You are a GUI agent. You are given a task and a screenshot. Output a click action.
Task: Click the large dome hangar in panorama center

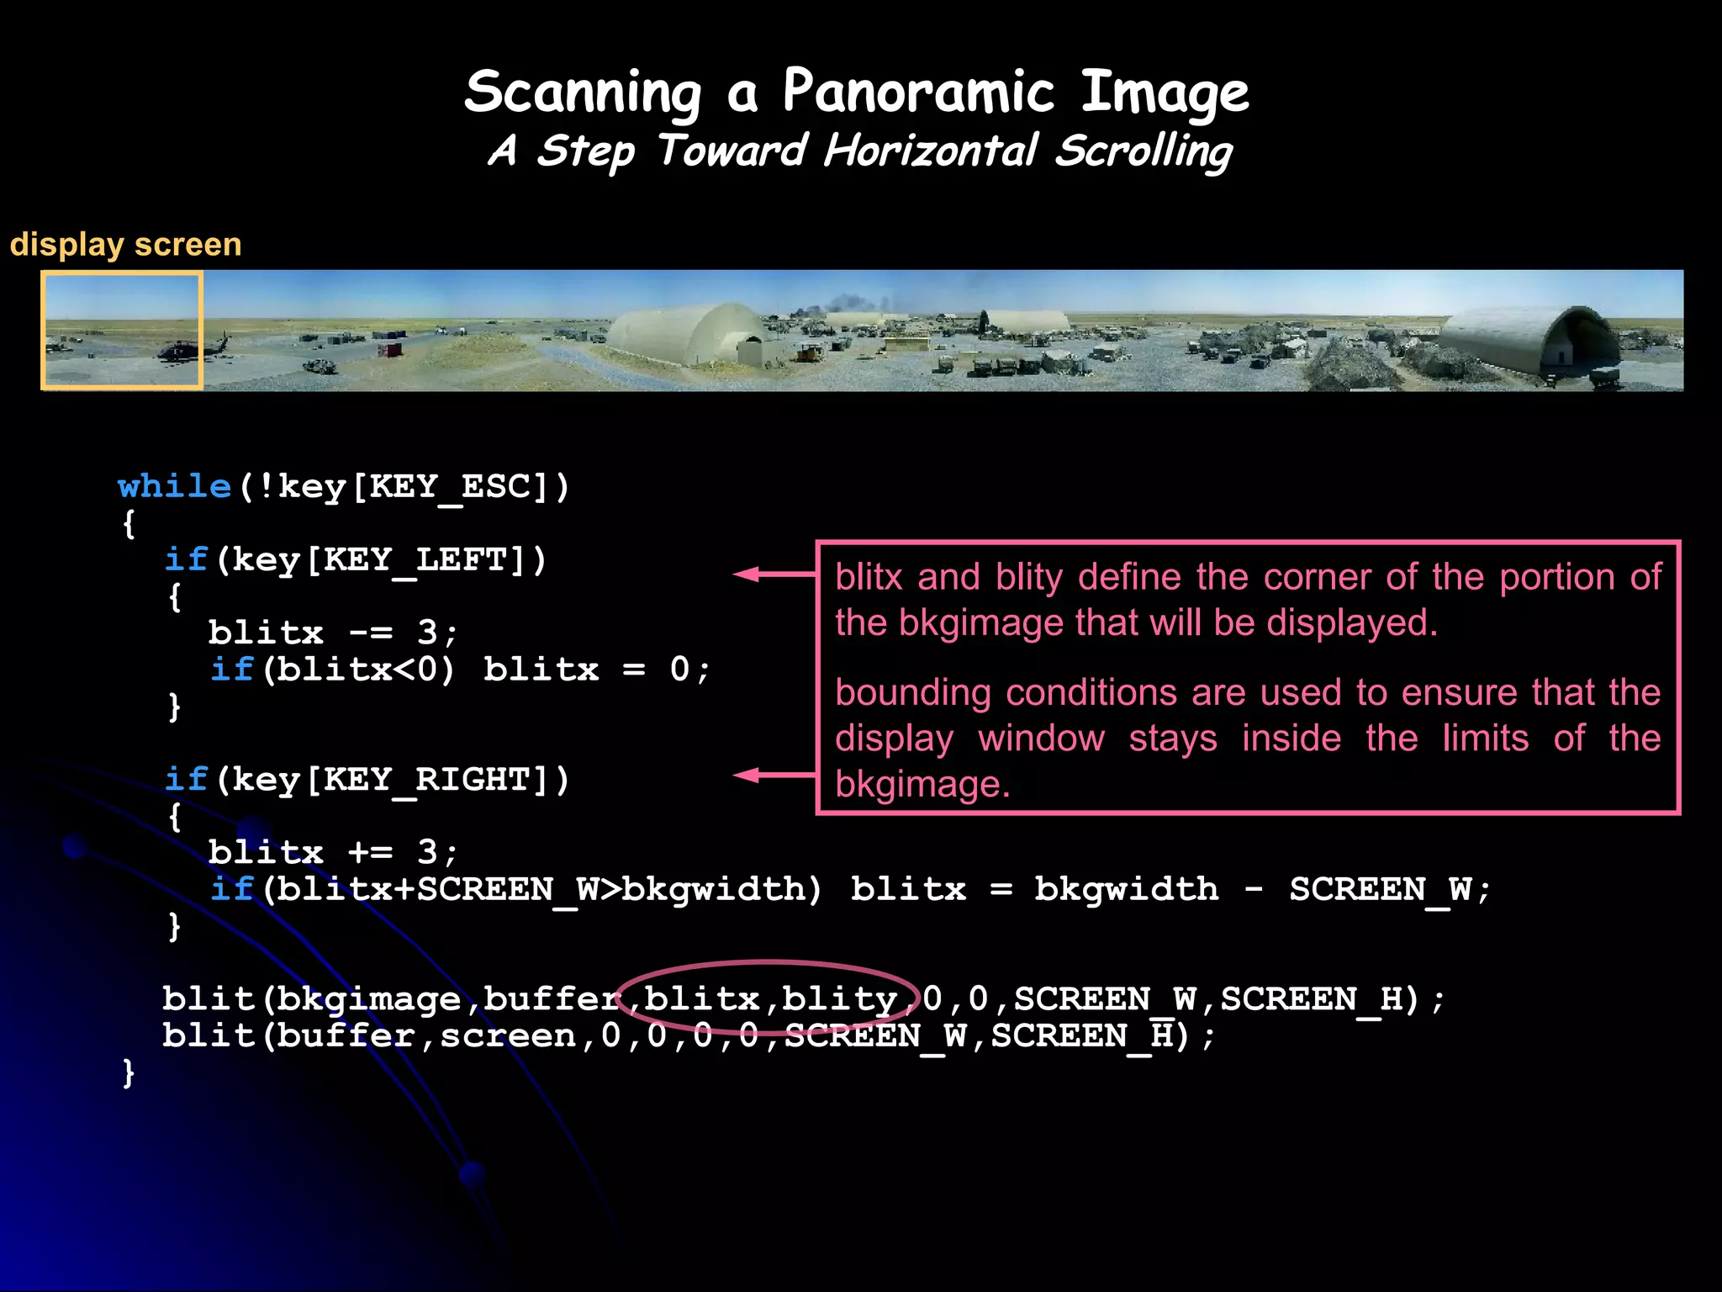click(x=689, y=334)
